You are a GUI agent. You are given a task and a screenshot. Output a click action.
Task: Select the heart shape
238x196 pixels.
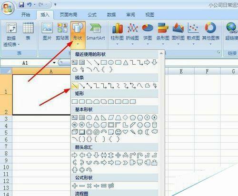tap(126, 132)
